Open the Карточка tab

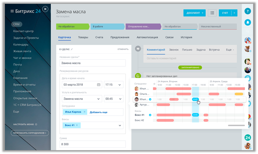point(64,37)
